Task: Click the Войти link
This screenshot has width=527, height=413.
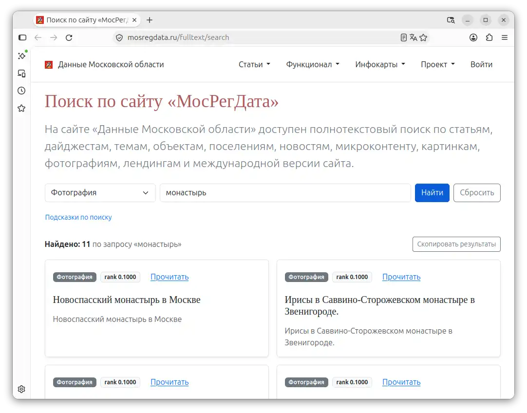Action: 481,64
